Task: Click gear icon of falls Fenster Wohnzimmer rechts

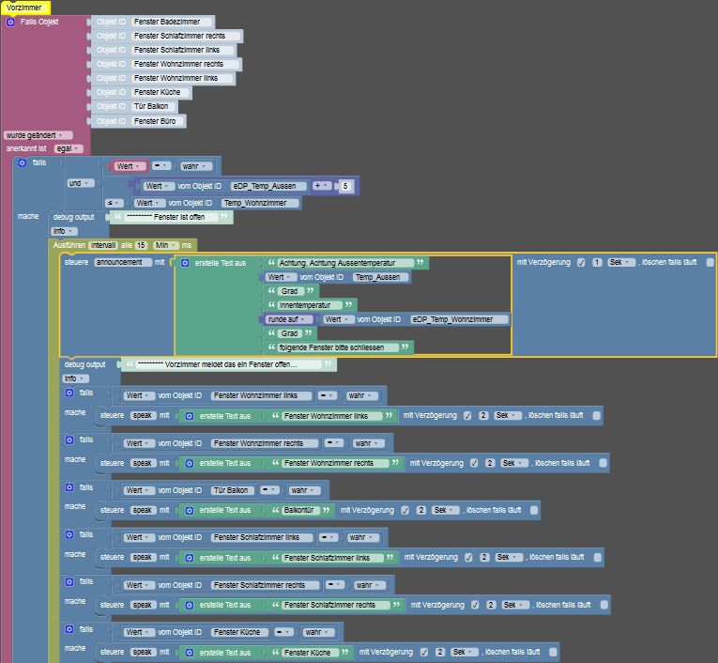Action: pyautogui.click(x=69, y=439)
